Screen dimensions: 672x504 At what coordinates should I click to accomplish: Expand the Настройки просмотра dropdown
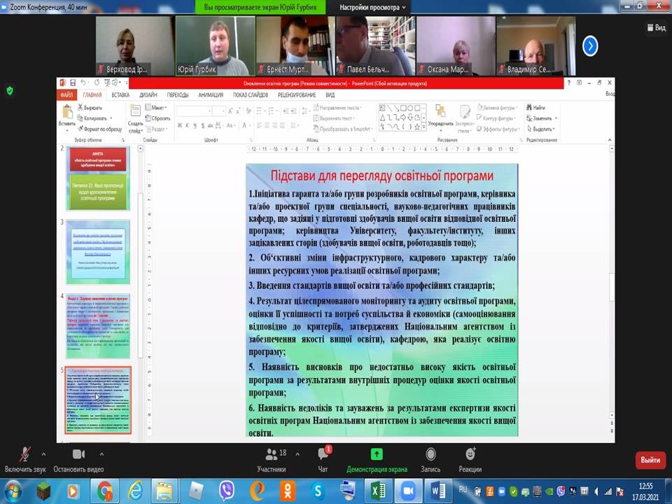pos(373,7)
